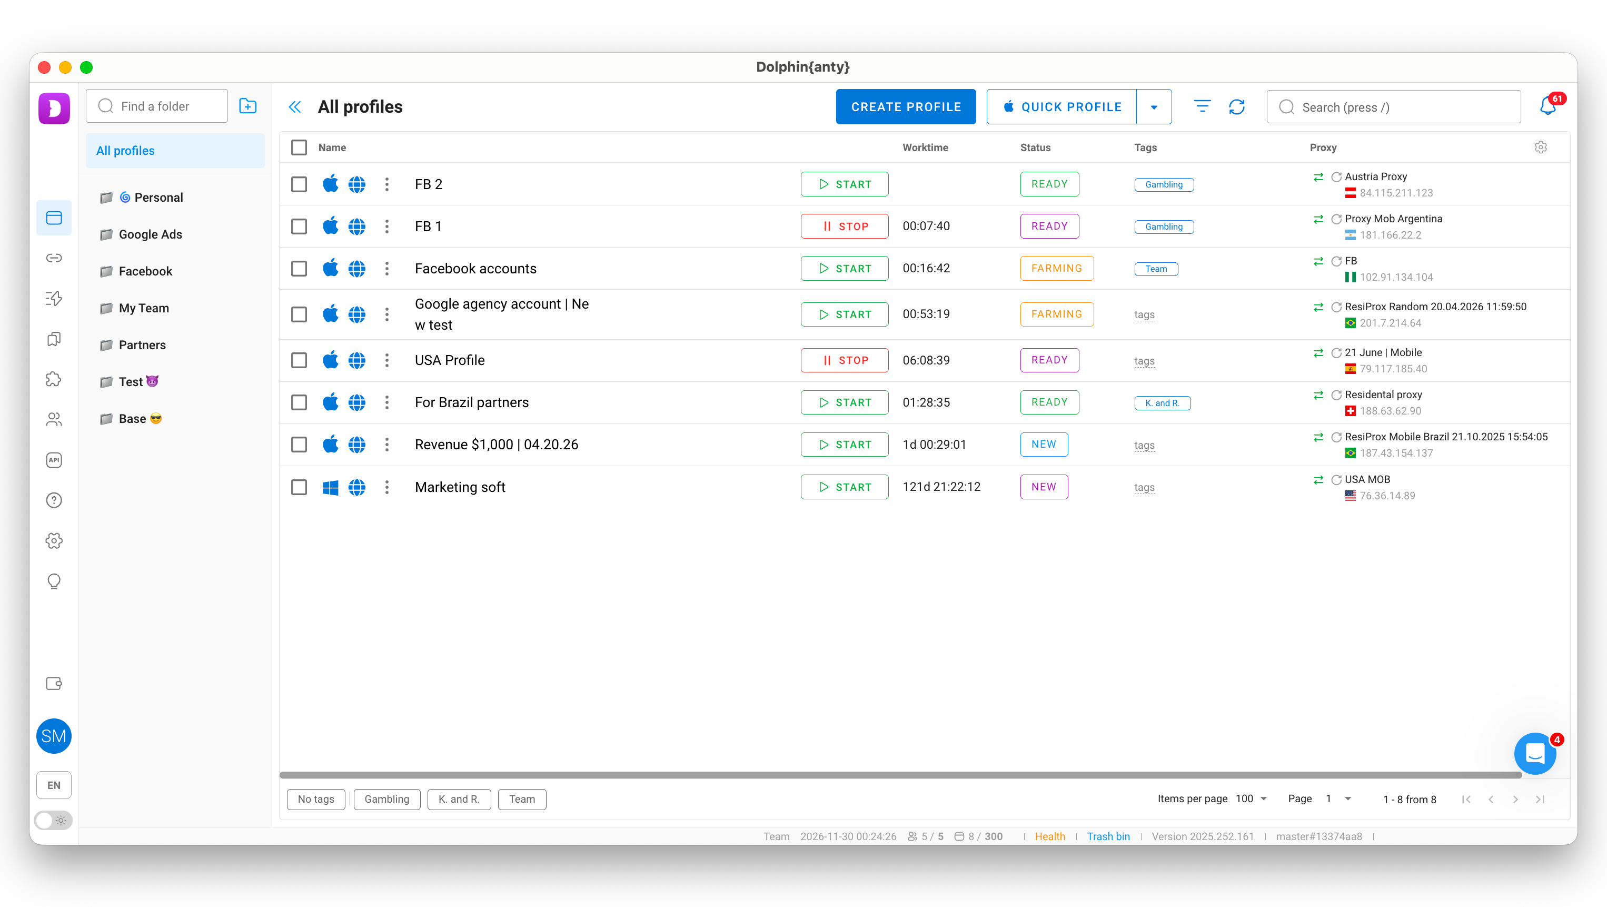The height and width of the screenshot is (907, 1607).
Task: Open Extensions puzzle icon in sidebar
Action: coord(54,379)
